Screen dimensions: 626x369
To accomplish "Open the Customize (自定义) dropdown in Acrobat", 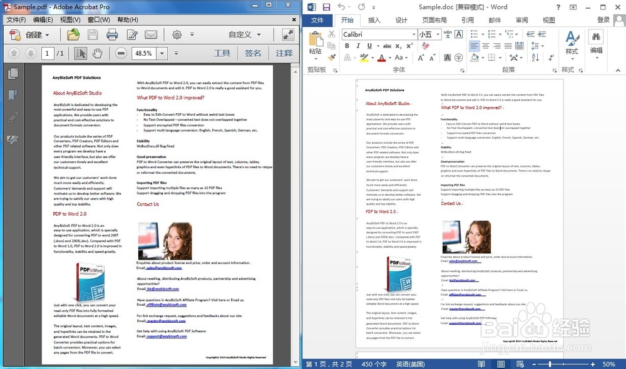I will click(245, 34).
